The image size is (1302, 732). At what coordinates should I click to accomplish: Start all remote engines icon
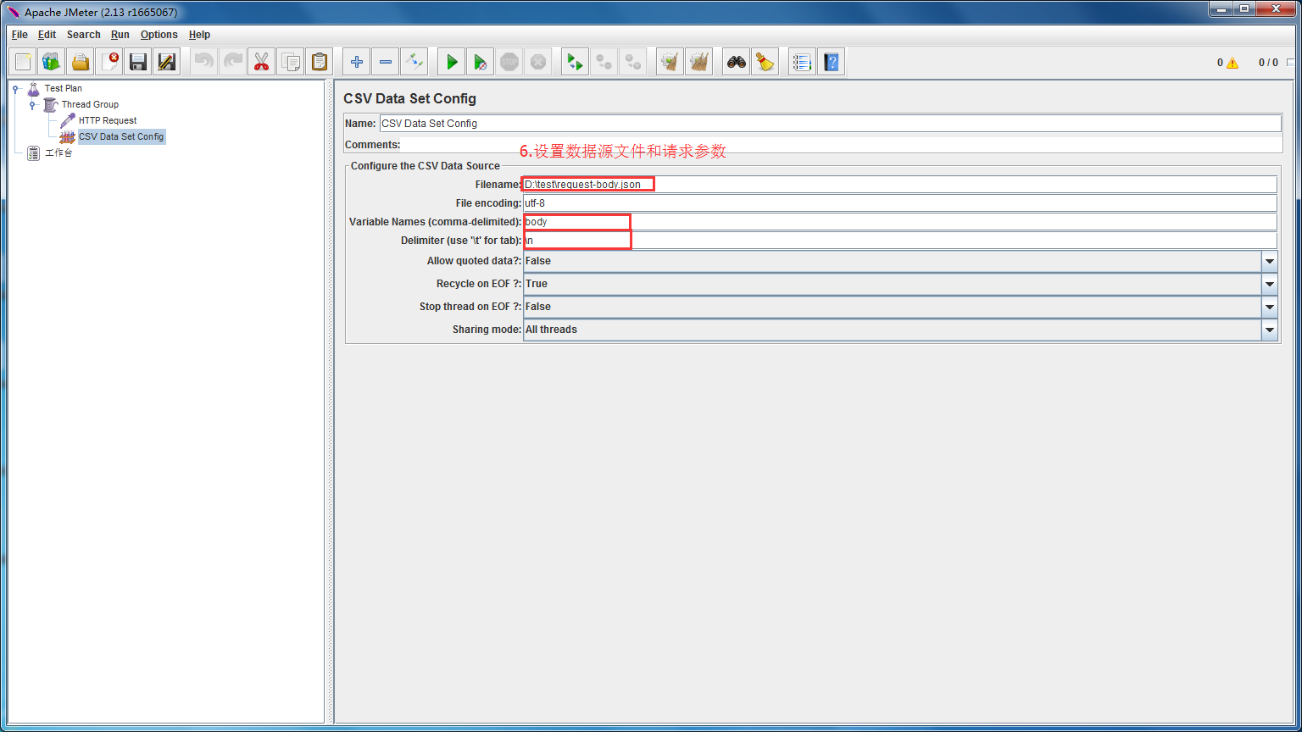[x=576, y=62]
